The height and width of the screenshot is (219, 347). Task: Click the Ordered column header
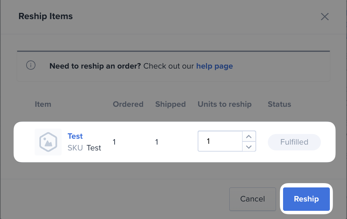click(128, 104)
